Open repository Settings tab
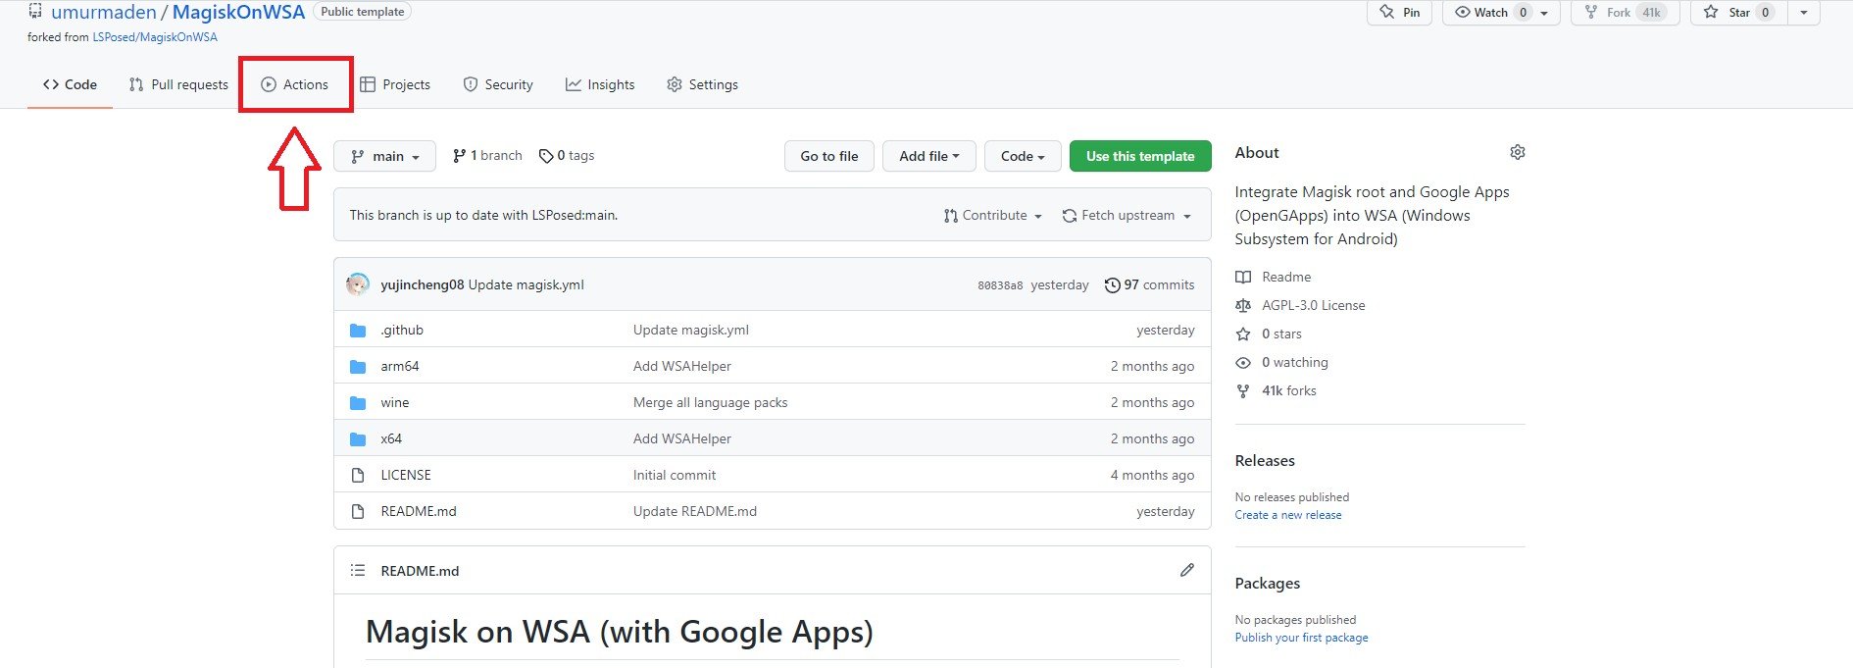The width and height of the screenshot is (1853, 668). [702, 84]
